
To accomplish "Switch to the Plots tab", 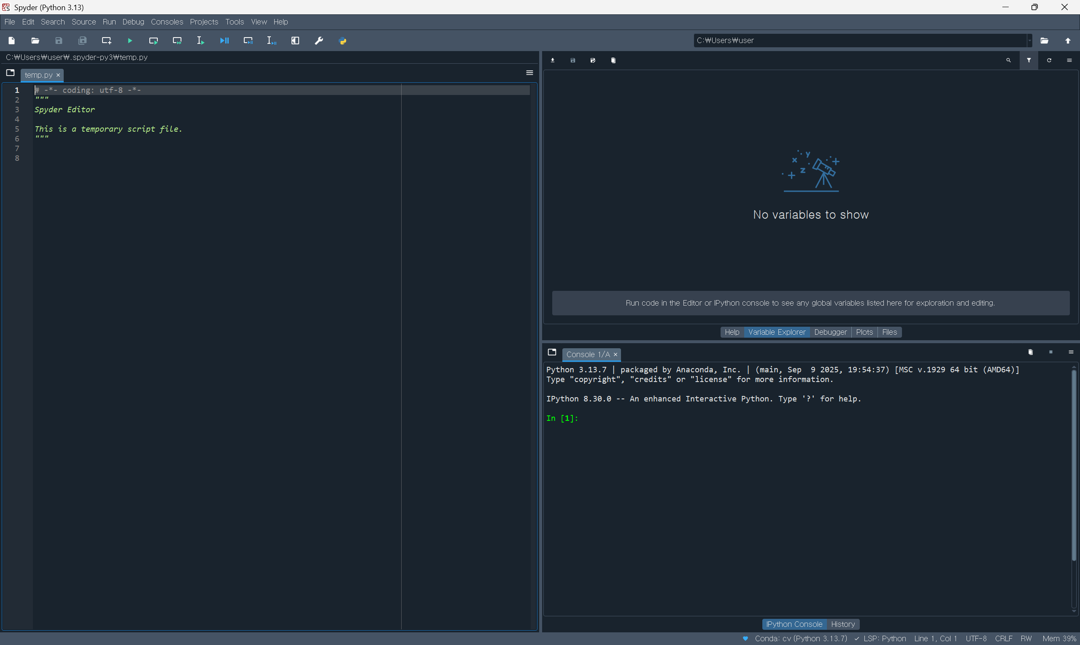I will tap(864, 332).
